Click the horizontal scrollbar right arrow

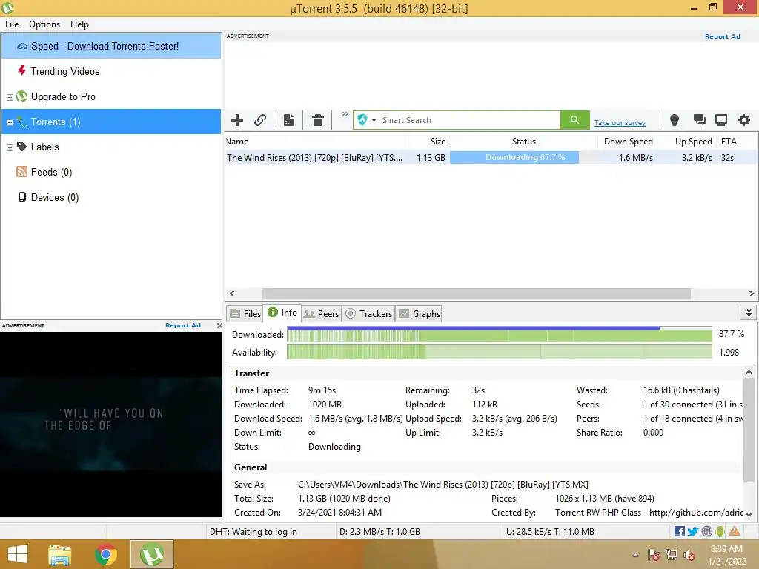[751, 293]
